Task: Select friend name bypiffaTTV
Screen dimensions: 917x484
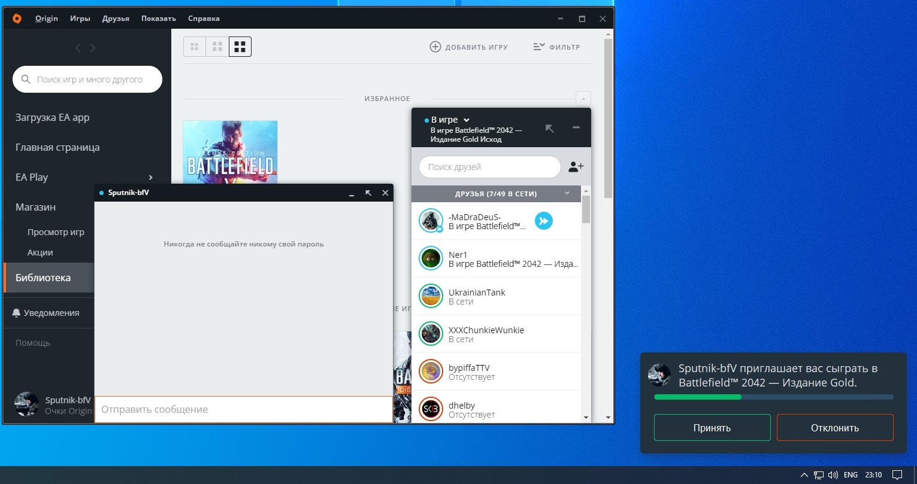Action: coord(470,368)
